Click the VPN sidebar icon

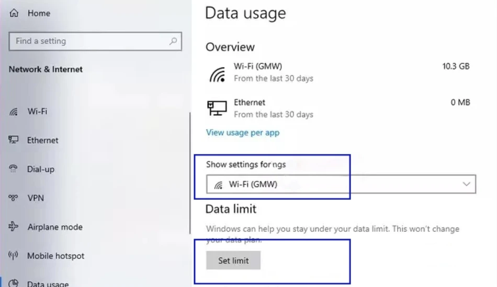[13, 198]
